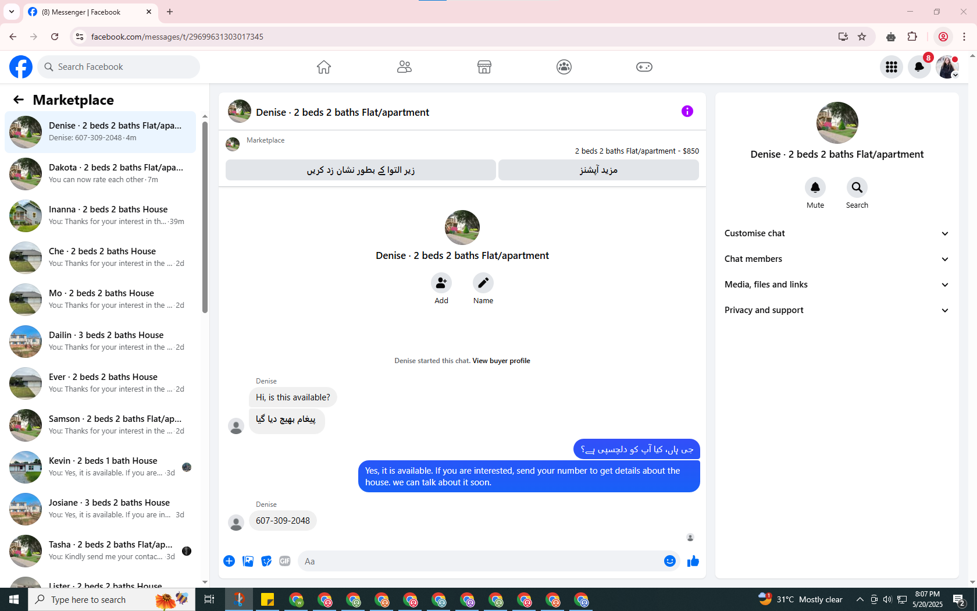Image resolution: width=977 pixels, height=611 pixels.
Task: Focus the Search Facebook field
Action: point(119,67)
